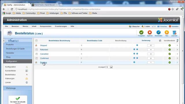This screenshot has height=104, width=185.
Task: Toggle published state of Cancelled
Action: (x=170, y=54)
